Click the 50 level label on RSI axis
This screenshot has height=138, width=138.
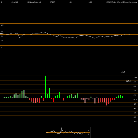pyautogui.click(x=2, y=36)
